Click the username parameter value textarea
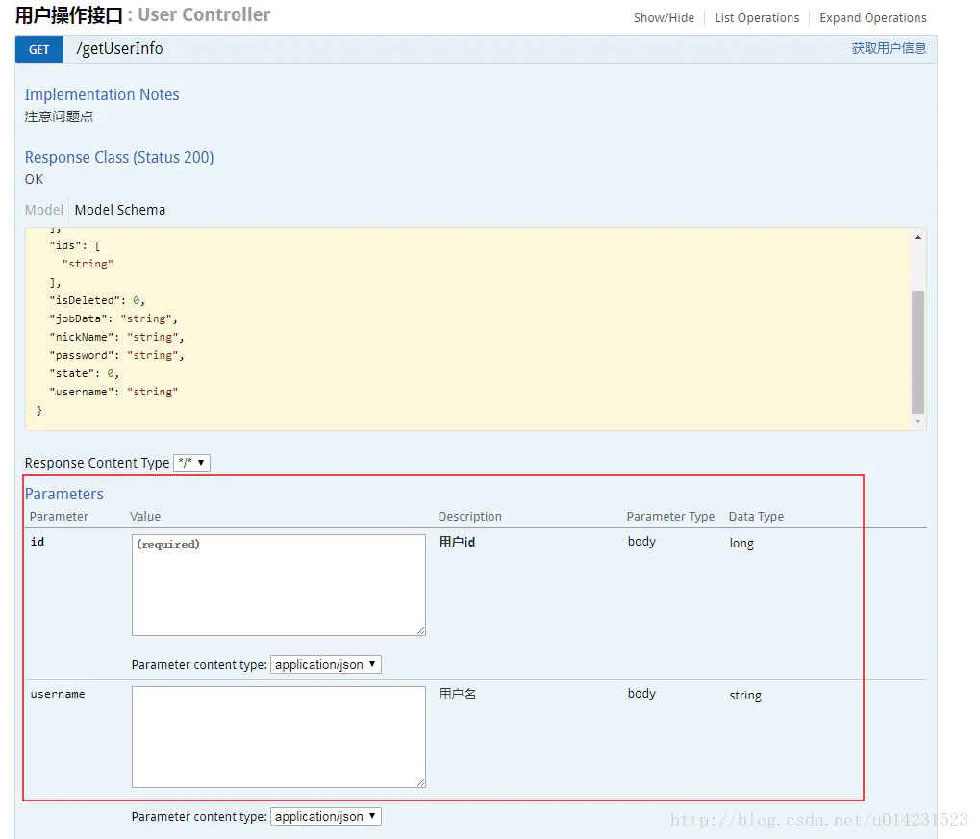The image size is (980, 839). coord(279,736)
